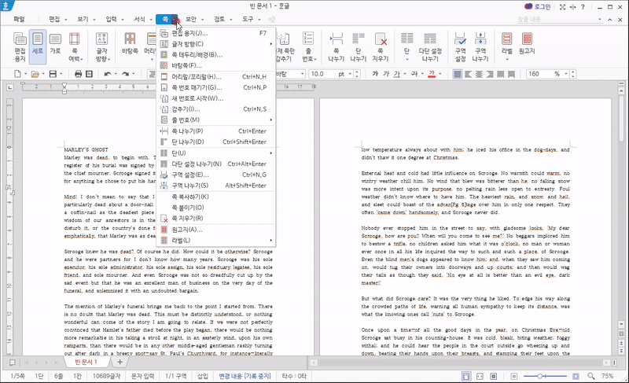Expand the 라벨(L) submenu

click(x=215, y=241)
